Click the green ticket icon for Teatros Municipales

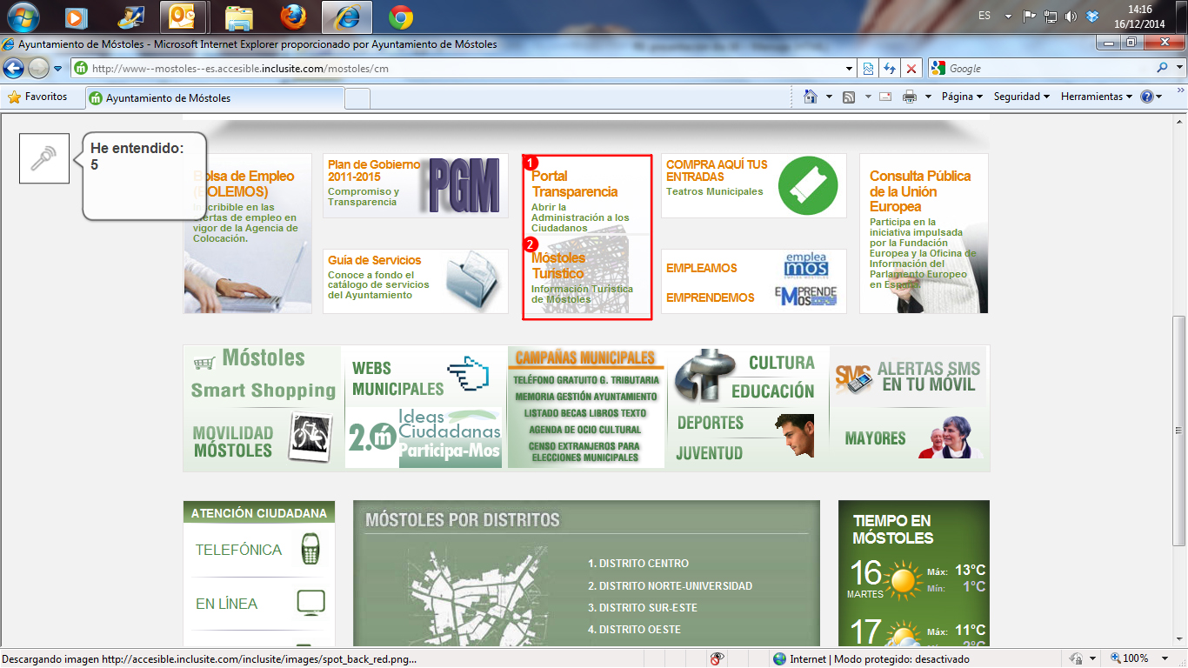[x=809, y=185]
